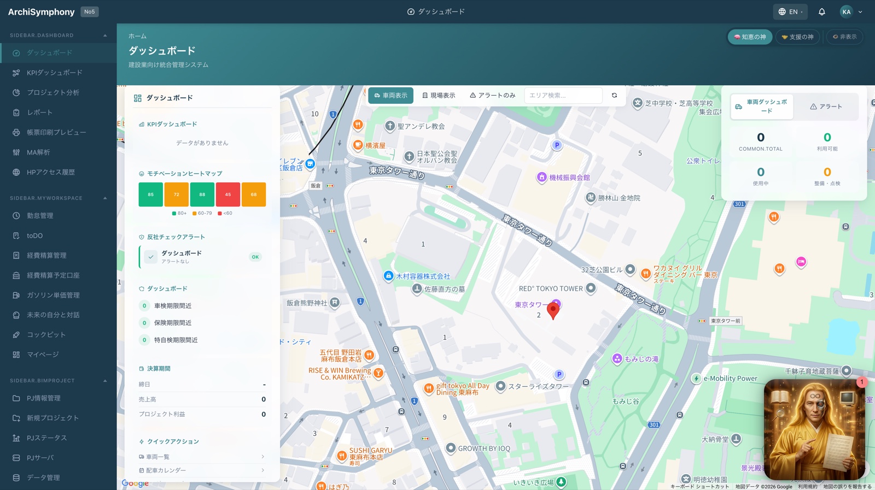
Task: Switch to 現場表示 map view
Action: (439, 95)
